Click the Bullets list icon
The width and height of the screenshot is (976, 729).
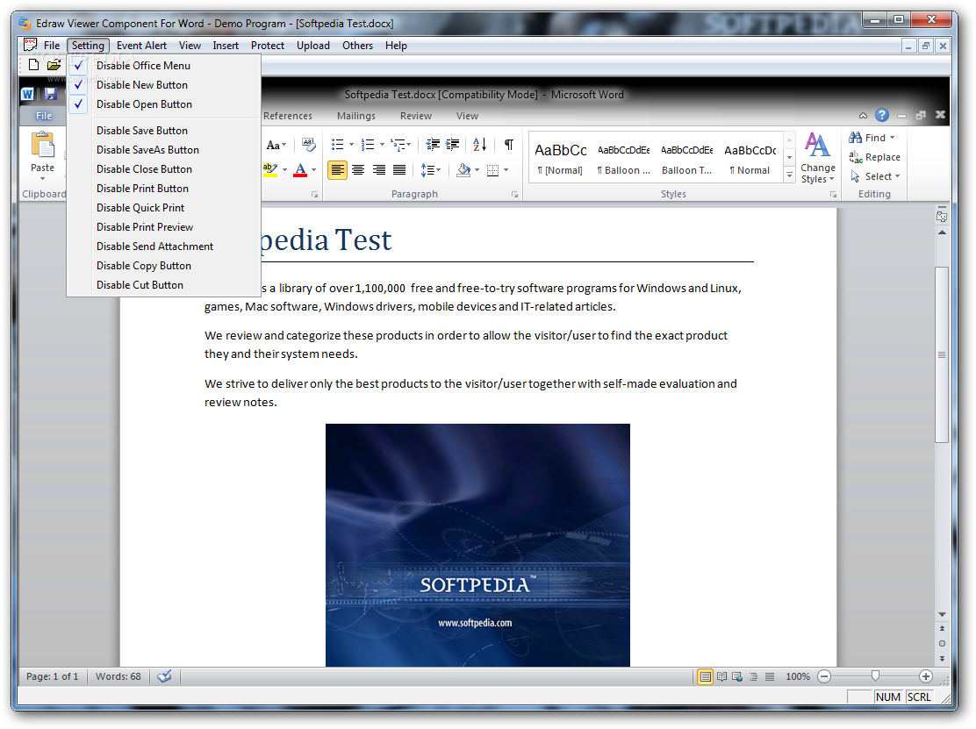tap(337, 144)
